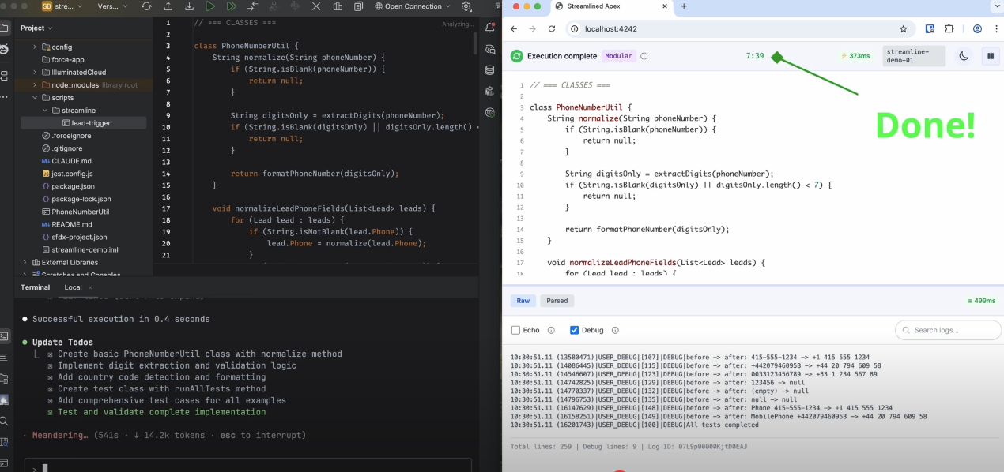
Task: Collapse the scripts folder
Action: [35, 98]
